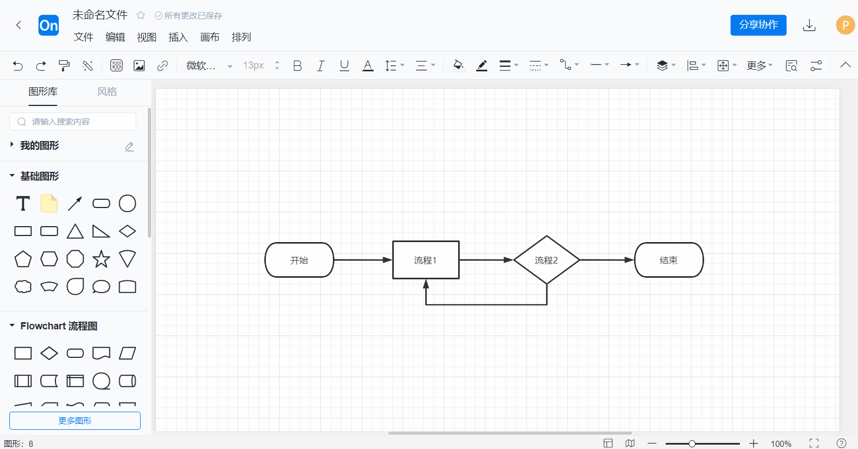Screen dimensions: 858x449
Task: Enter fullscreen mode from status bar
Action: pyautogui.click(x=814, y=443)
